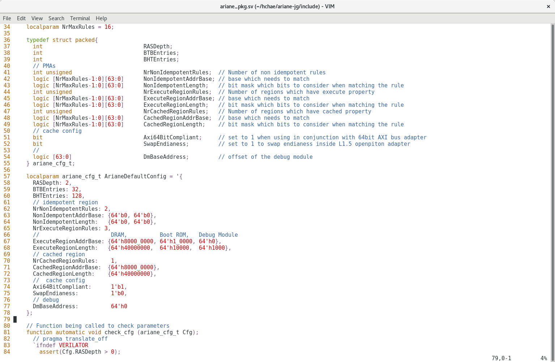Open the Search menu

pyautogui.click(x=56, y=18)
